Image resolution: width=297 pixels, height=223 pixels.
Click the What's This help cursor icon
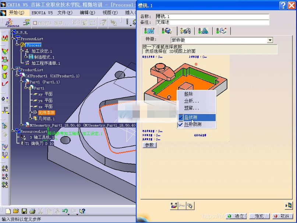pyautogui.click(x=82, y=211)
